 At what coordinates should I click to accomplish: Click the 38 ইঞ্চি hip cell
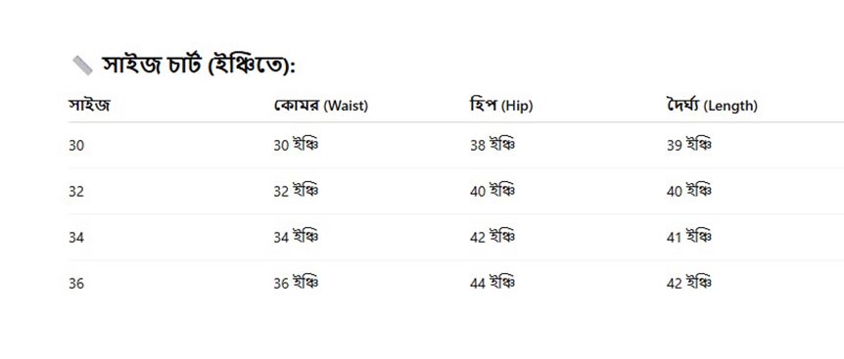click(x=492, y=145)
